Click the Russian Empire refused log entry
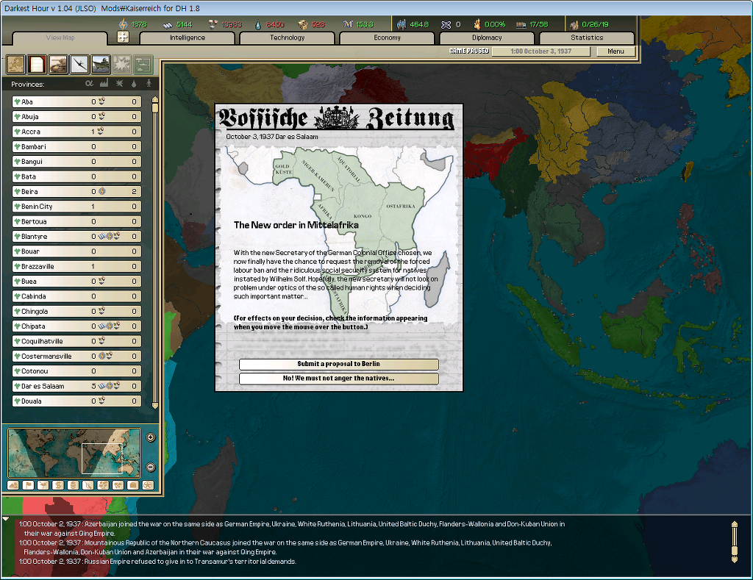Screen dimensions: 753x580 click(157, 562)
